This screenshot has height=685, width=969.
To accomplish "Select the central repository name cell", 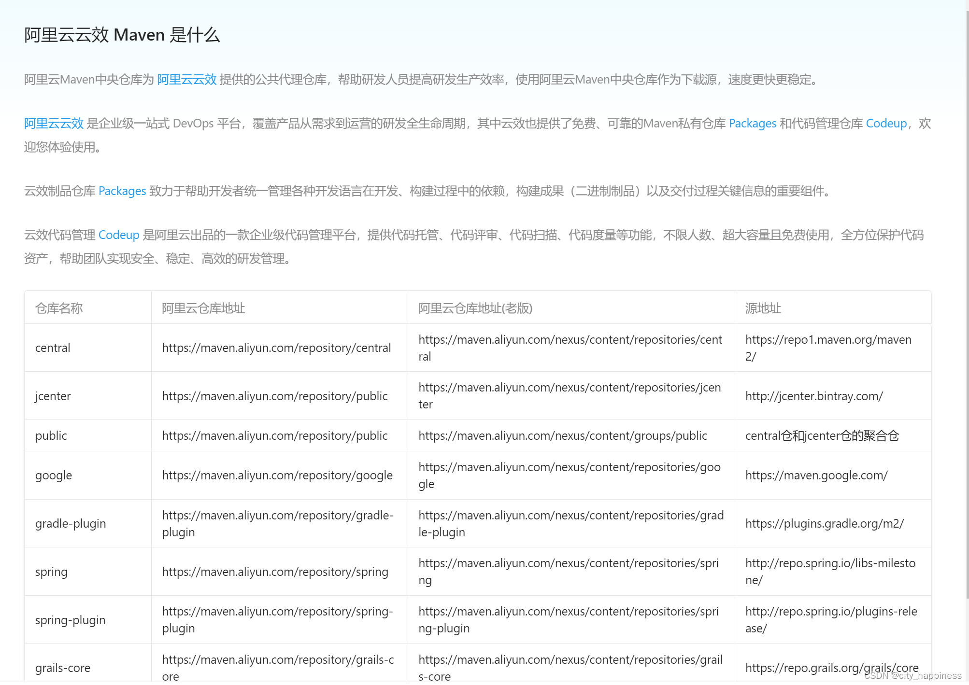I will (53, 348).
